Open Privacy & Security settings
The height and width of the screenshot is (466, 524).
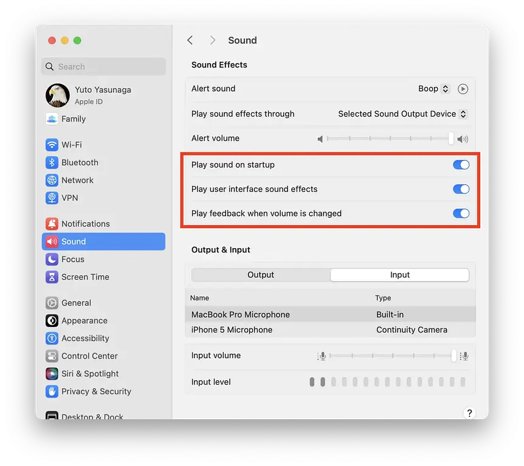point(95,391)
